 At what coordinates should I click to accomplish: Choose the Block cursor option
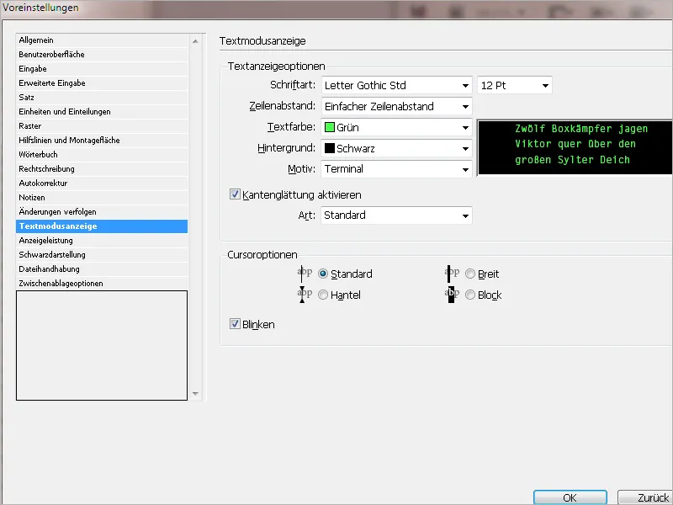pos(471,295)
